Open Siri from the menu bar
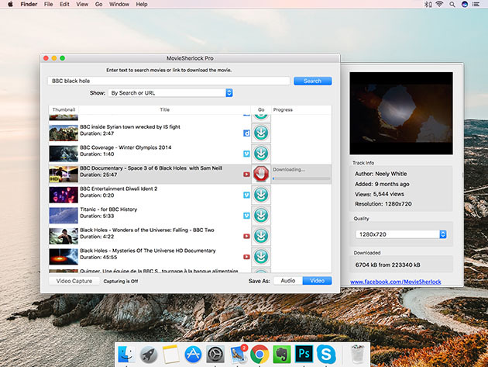 465,5
